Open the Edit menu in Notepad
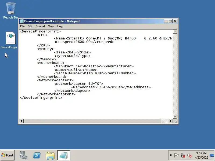The width and height of the screenshot is (215, 161). pyautogui.click(x=30, y=26)
